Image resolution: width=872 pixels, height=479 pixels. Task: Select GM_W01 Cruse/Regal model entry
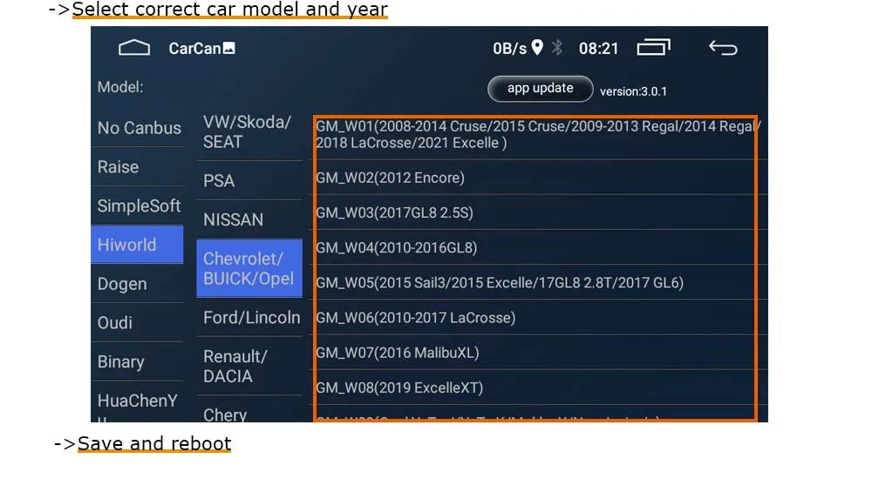click(x=537, y=134)
